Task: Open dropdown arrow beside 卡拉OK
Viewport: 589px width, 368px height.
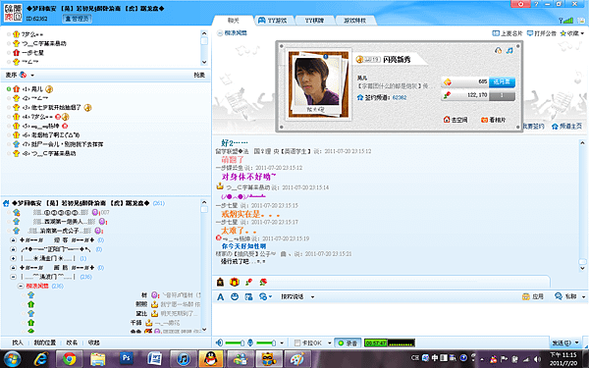Action: [330, 342]
